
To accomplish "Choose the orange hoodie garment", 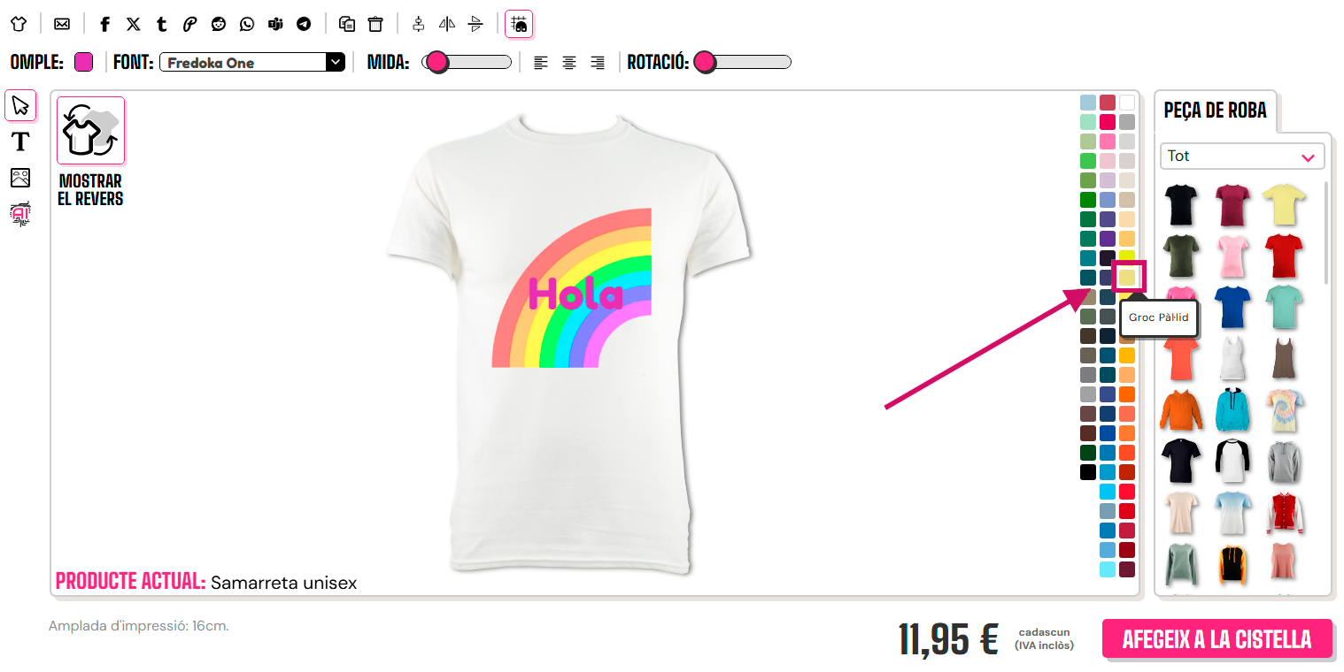I will [1181, 411].
